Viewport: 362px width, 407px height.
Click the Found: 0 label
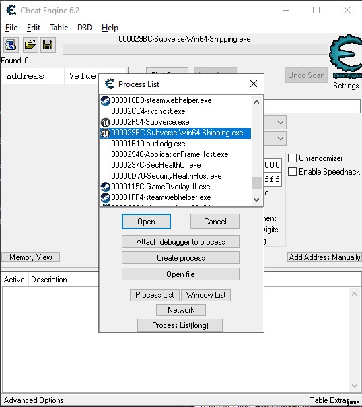[x=15, y=61]
